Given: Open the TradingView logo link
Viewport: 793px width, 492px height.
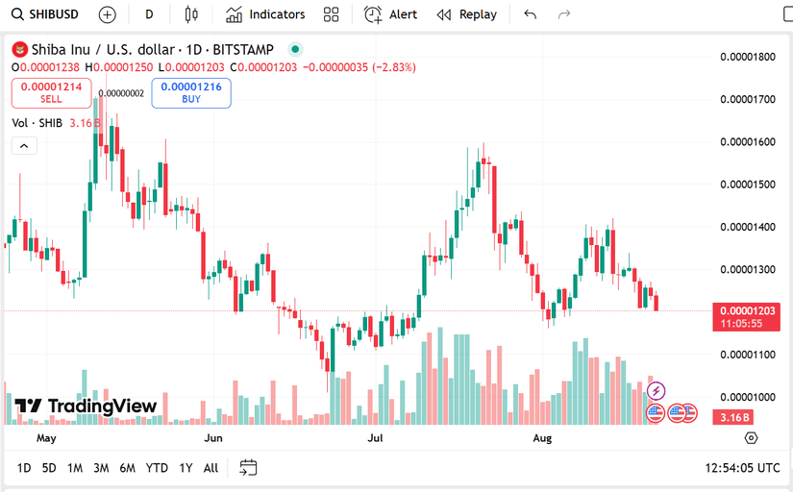Looking at the screenshot, I should [x=86, y=406].
